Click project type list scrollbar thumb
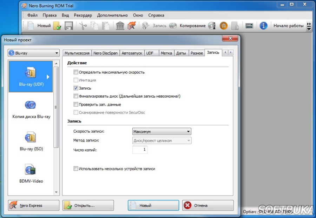This screenshot has width=316, height=218. (x=56, y=107)
